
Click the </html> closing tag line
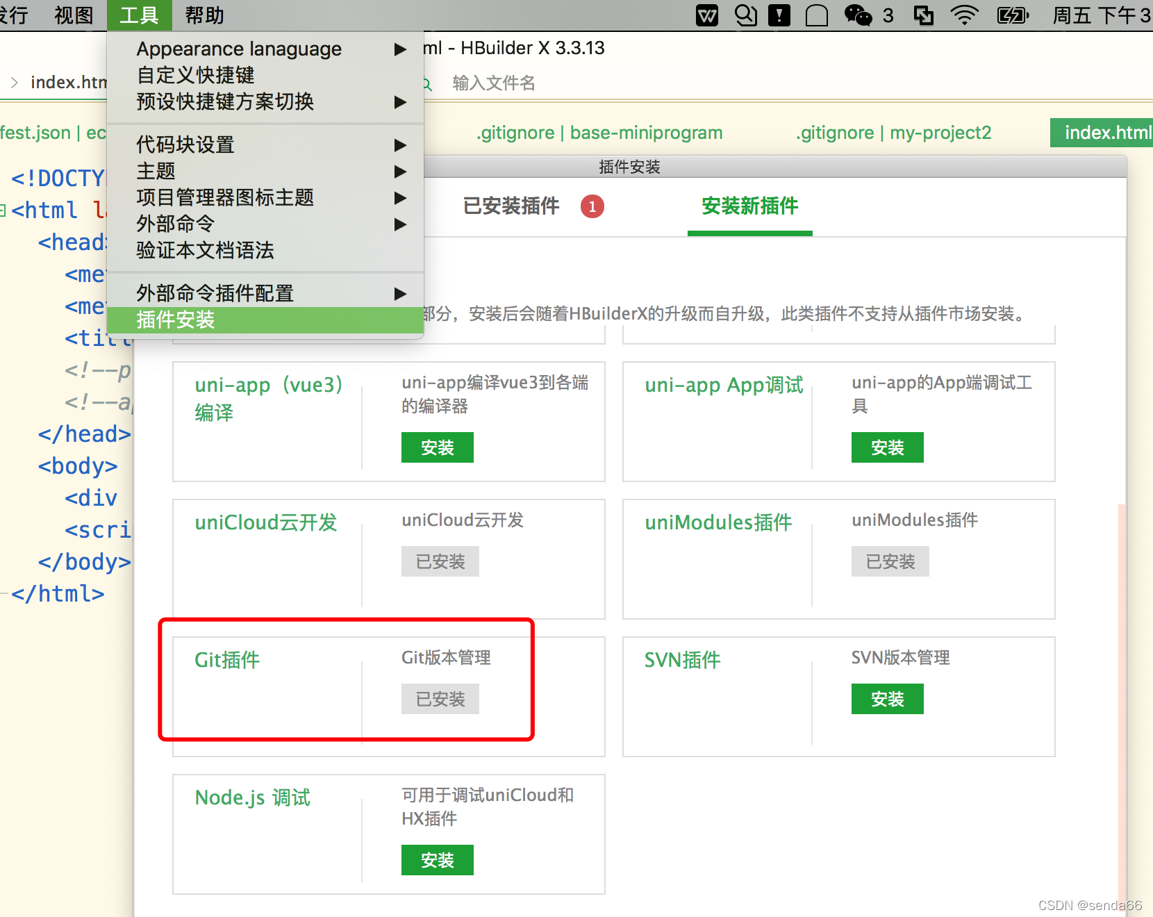[58, 594]
